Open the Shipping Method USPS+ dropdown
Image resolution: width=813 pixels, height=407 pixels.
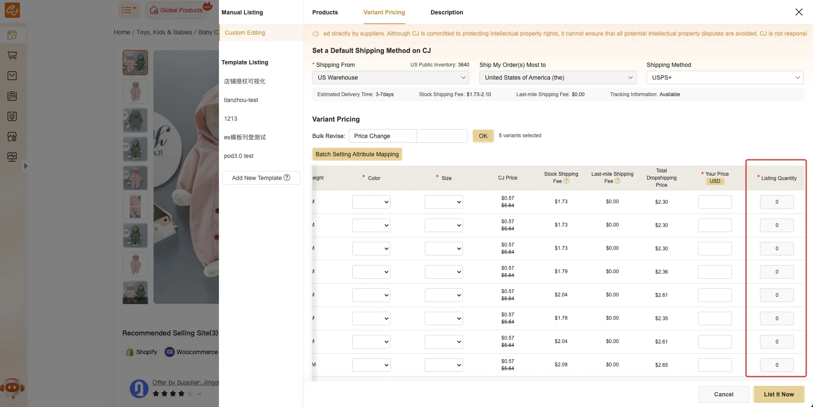click(x=725, y=78)
